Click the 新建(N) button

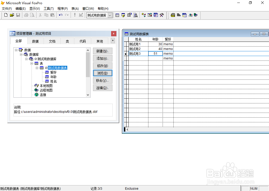coord(103,51)
